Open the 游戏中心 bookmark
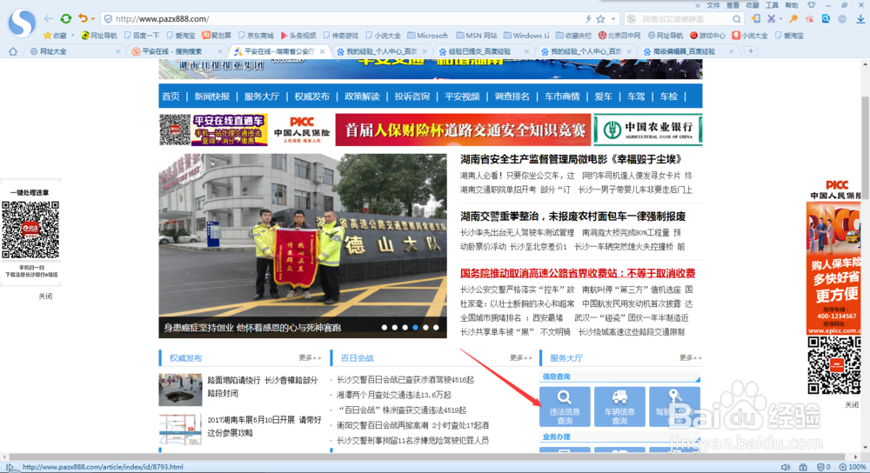870x473 pixels. point(707,36)
